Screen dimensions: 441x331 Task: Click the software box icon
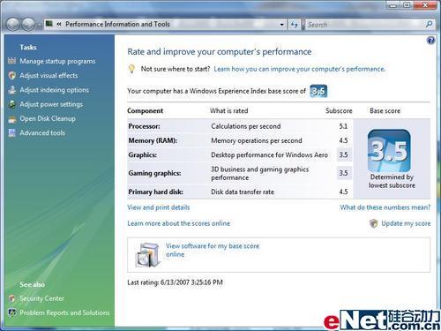point(148,255)
